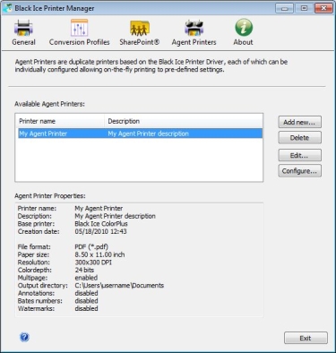Image resolution: width=336 pixels, height=353 pixels.
Task: Click the 300x300 DPI resolution value
Action: (93, 263)
